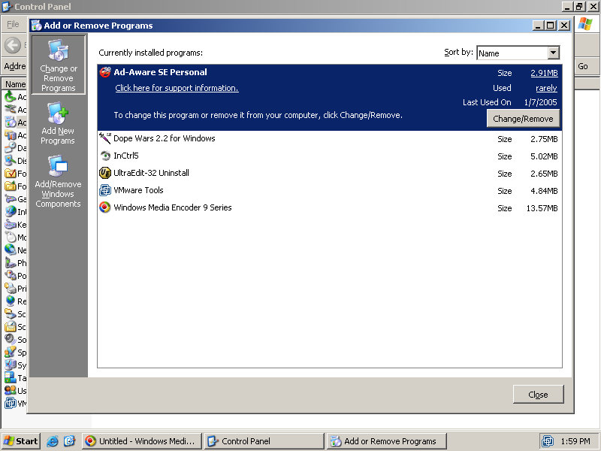Switch to Untitled - Windows Media taskbar button
Image resolution: width=601 pixels, height=451 pixels.
coord(142,441)
